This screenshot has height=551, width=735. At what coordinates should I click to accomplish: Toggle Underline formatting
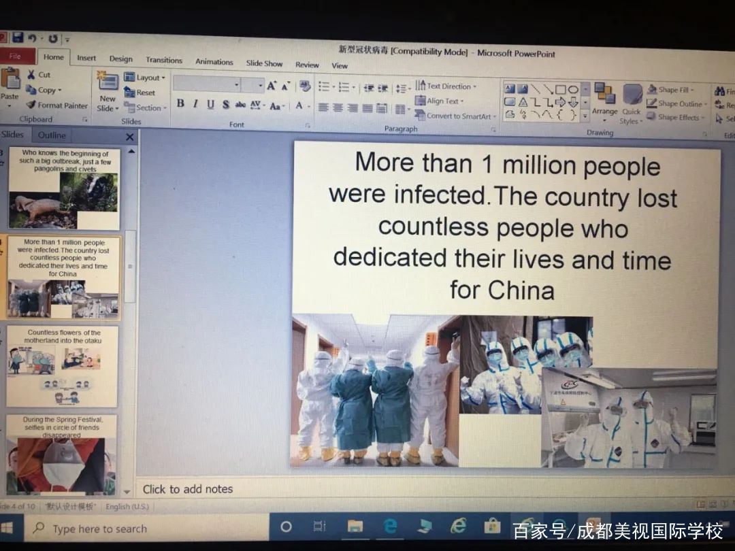[210, 105]
